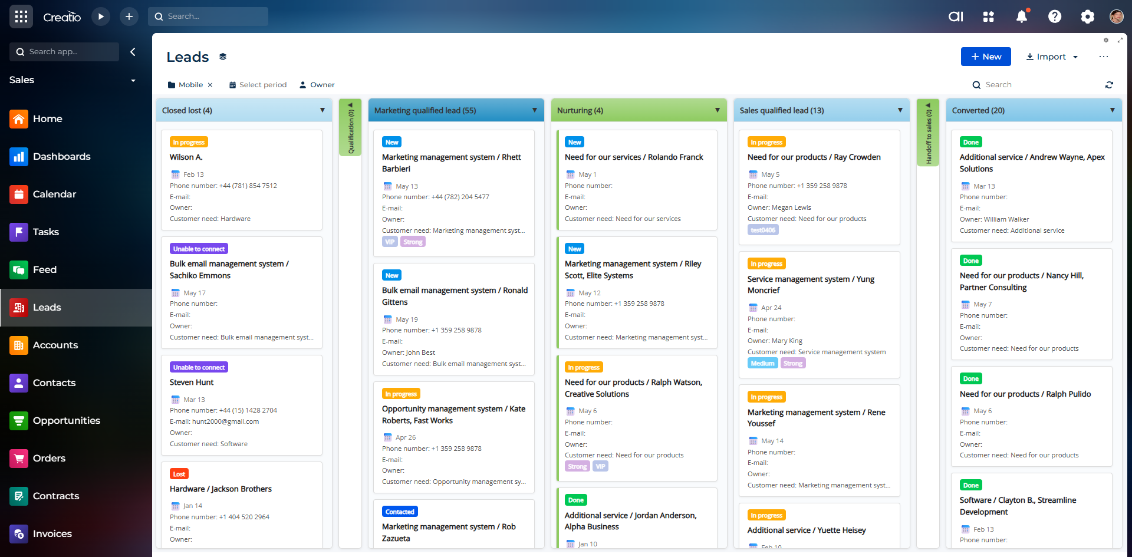Image resolution: width=1132 pixels, height=557 pixels.
Task: Open Orders section
Action: 76,459
